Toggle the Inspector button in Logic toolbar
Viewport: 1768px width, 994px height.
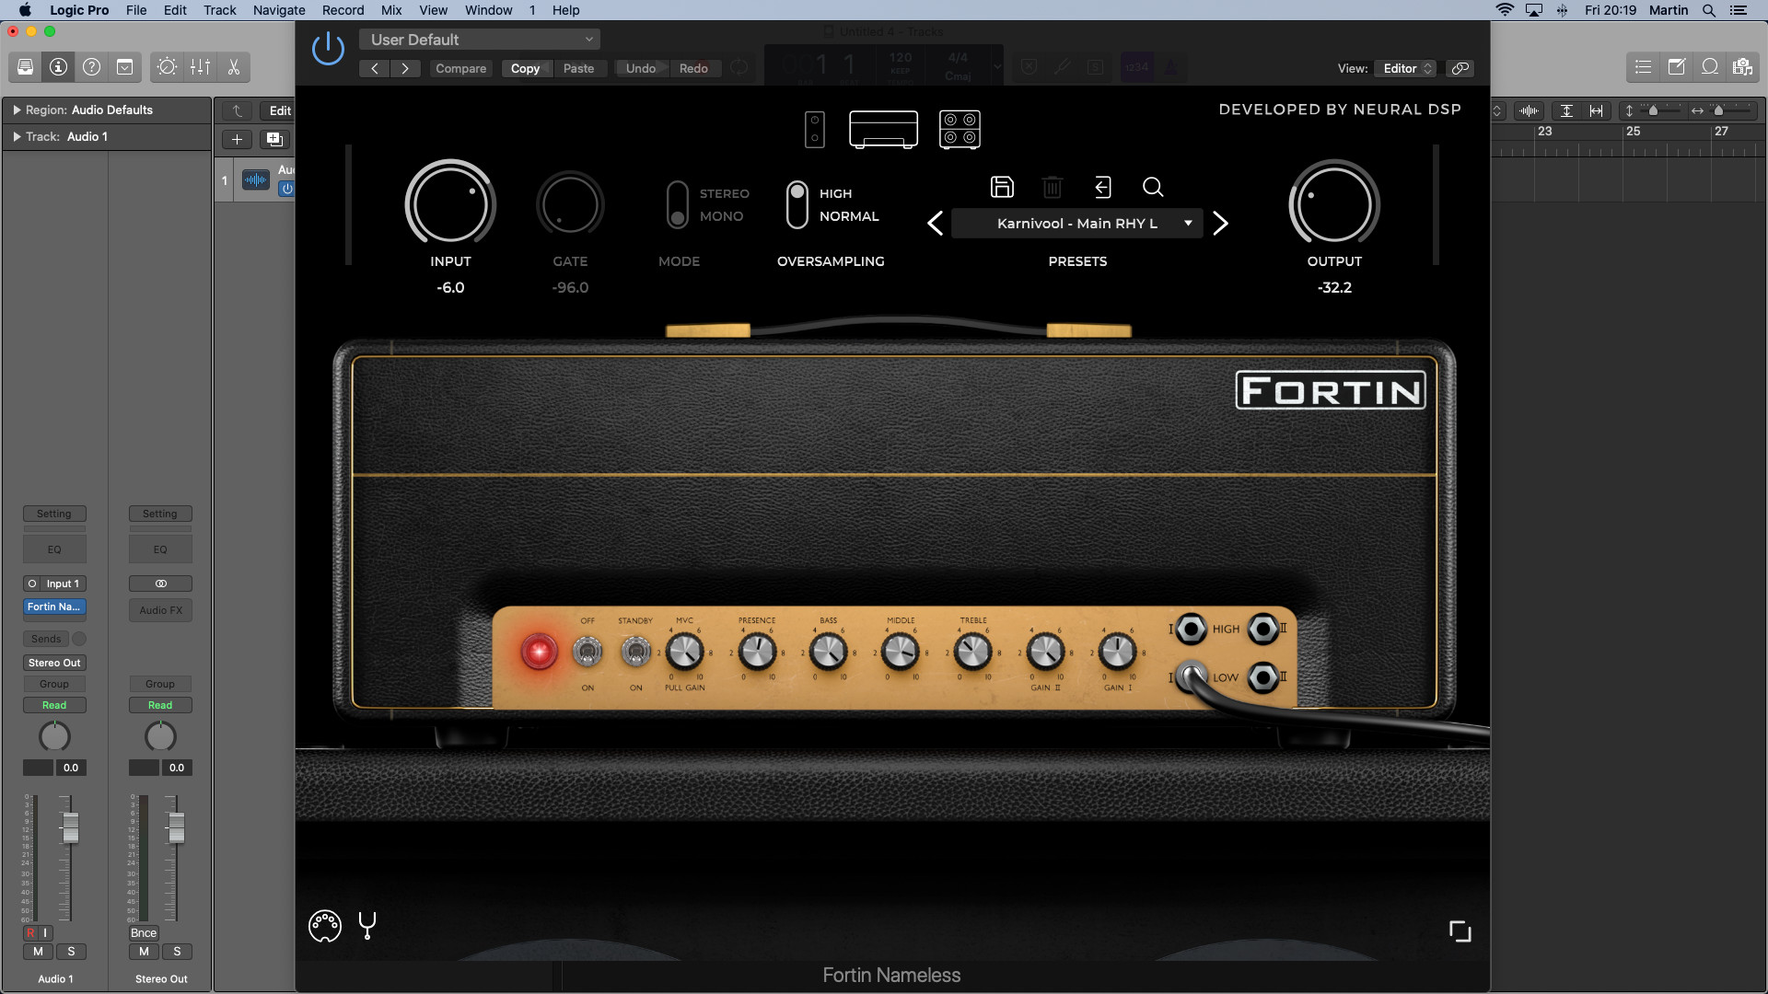pos(58,67)
